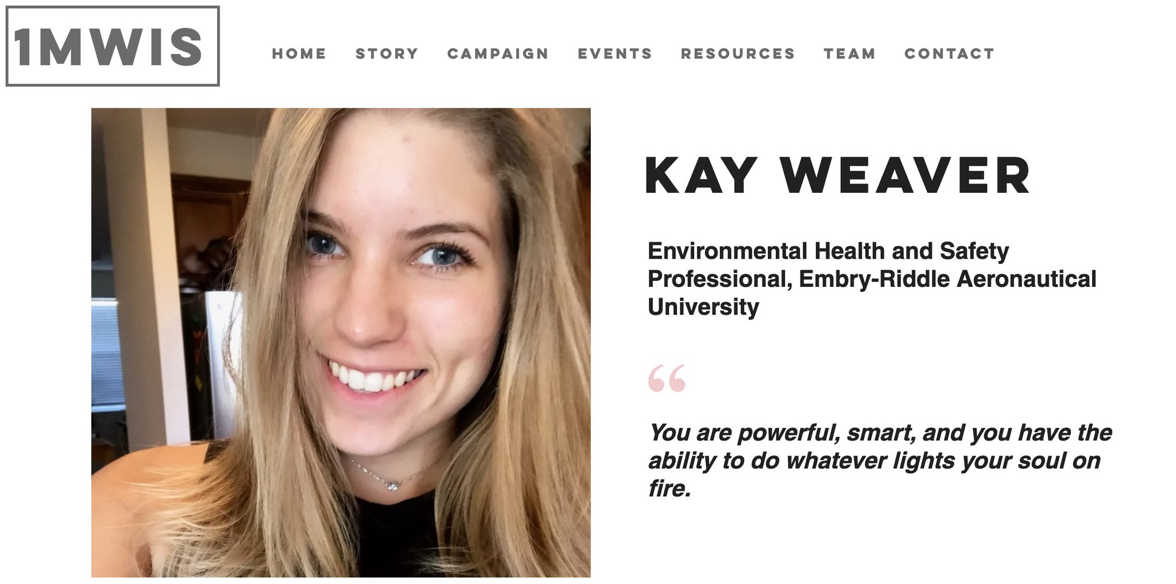
Task: Click the word 'fire.' ending the quote
Action: pos(670,489)
